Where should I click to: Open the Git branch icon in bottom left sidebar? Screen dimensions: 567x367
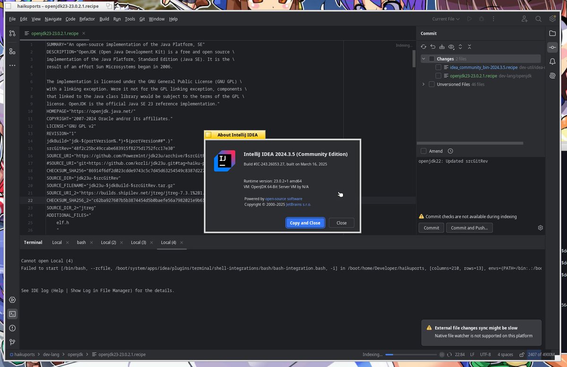pyautogui.click(x=12, y=342)
